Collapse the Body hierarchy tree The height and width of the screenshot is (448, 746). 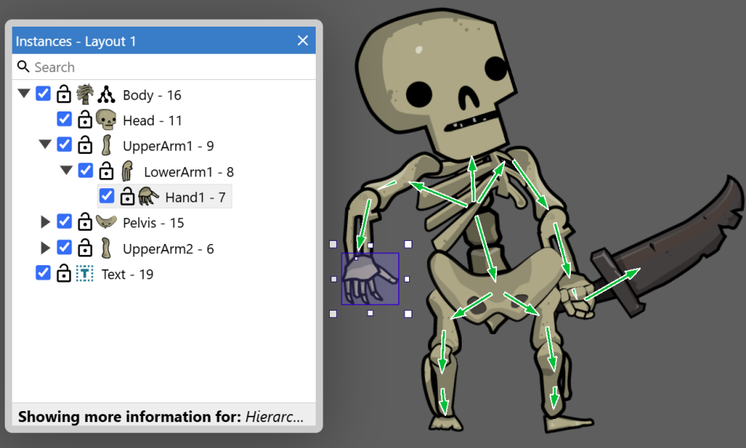24,94
